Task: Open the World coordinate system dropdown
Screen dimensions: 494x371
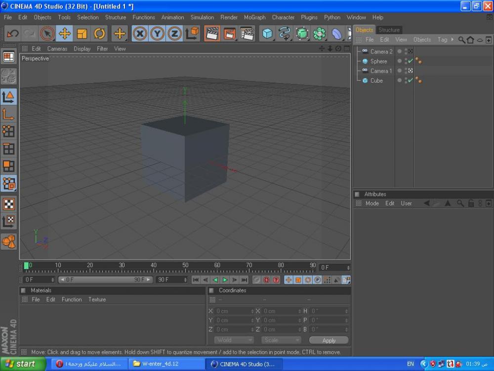Action: pos(234,340)
